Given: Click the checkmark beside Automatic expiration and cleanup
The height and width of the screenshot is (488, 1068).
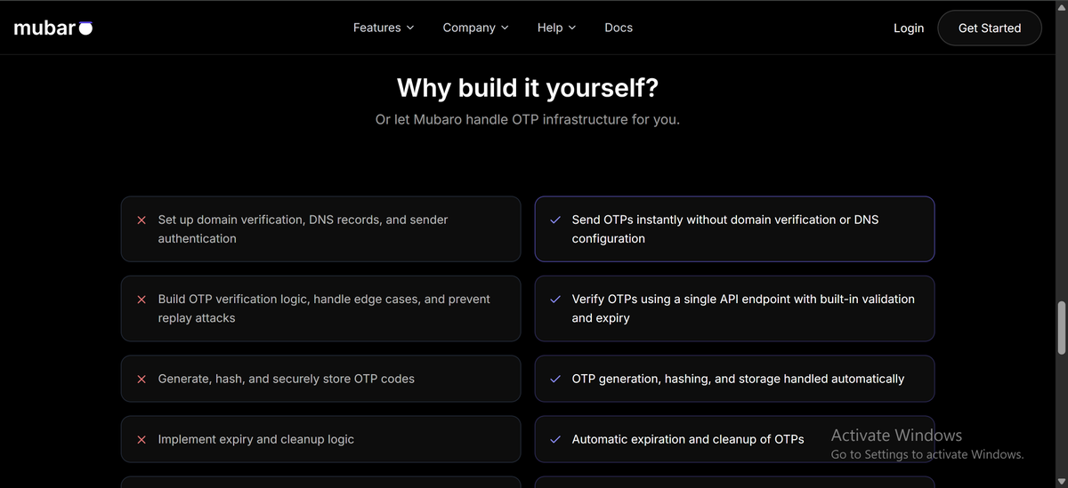Looking at the screenshot, I should (555, 439).
